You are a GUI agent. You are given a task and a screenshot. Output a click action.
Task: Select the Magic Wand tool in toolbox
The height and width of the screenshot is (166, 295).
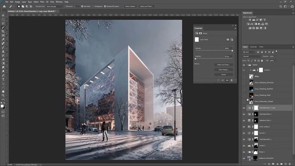tap(3, 28)
